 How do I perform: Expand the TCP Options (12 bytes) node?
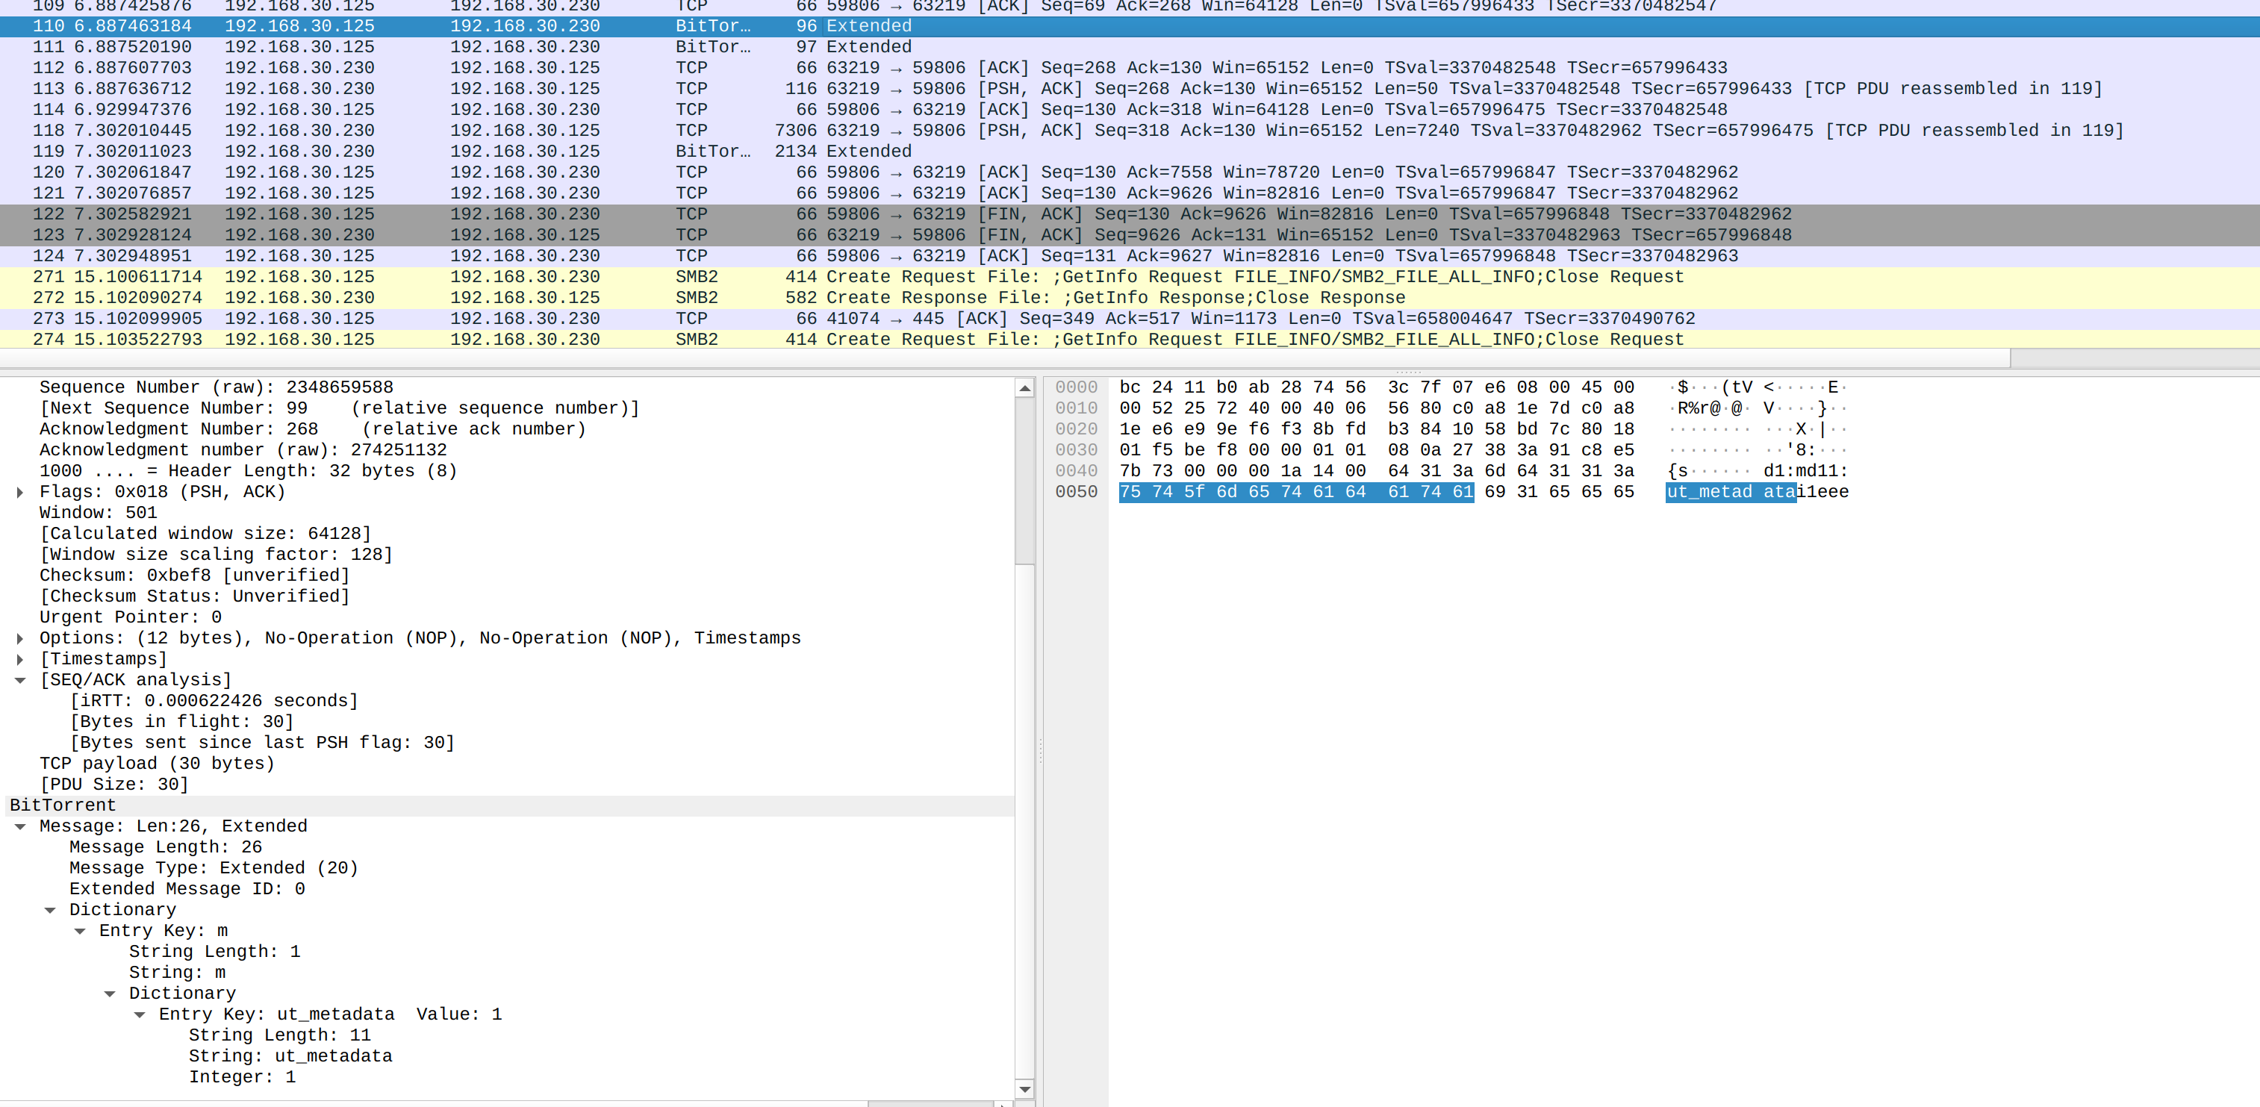pos(19,638)
